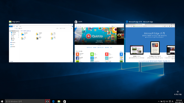The image size is (184, 103).
Task: Show hidden system tray icons
Action: (159, 101)
